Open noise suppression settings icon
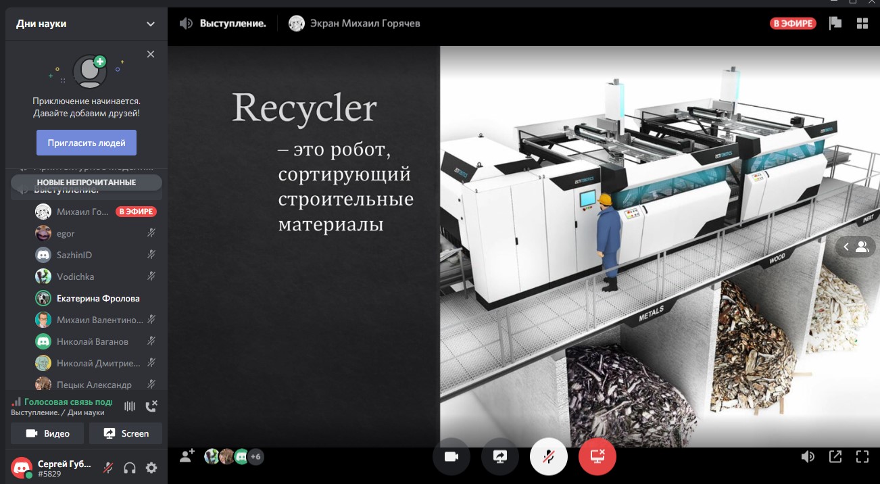Screen dimensions: 880x484 tap(130, 406)
